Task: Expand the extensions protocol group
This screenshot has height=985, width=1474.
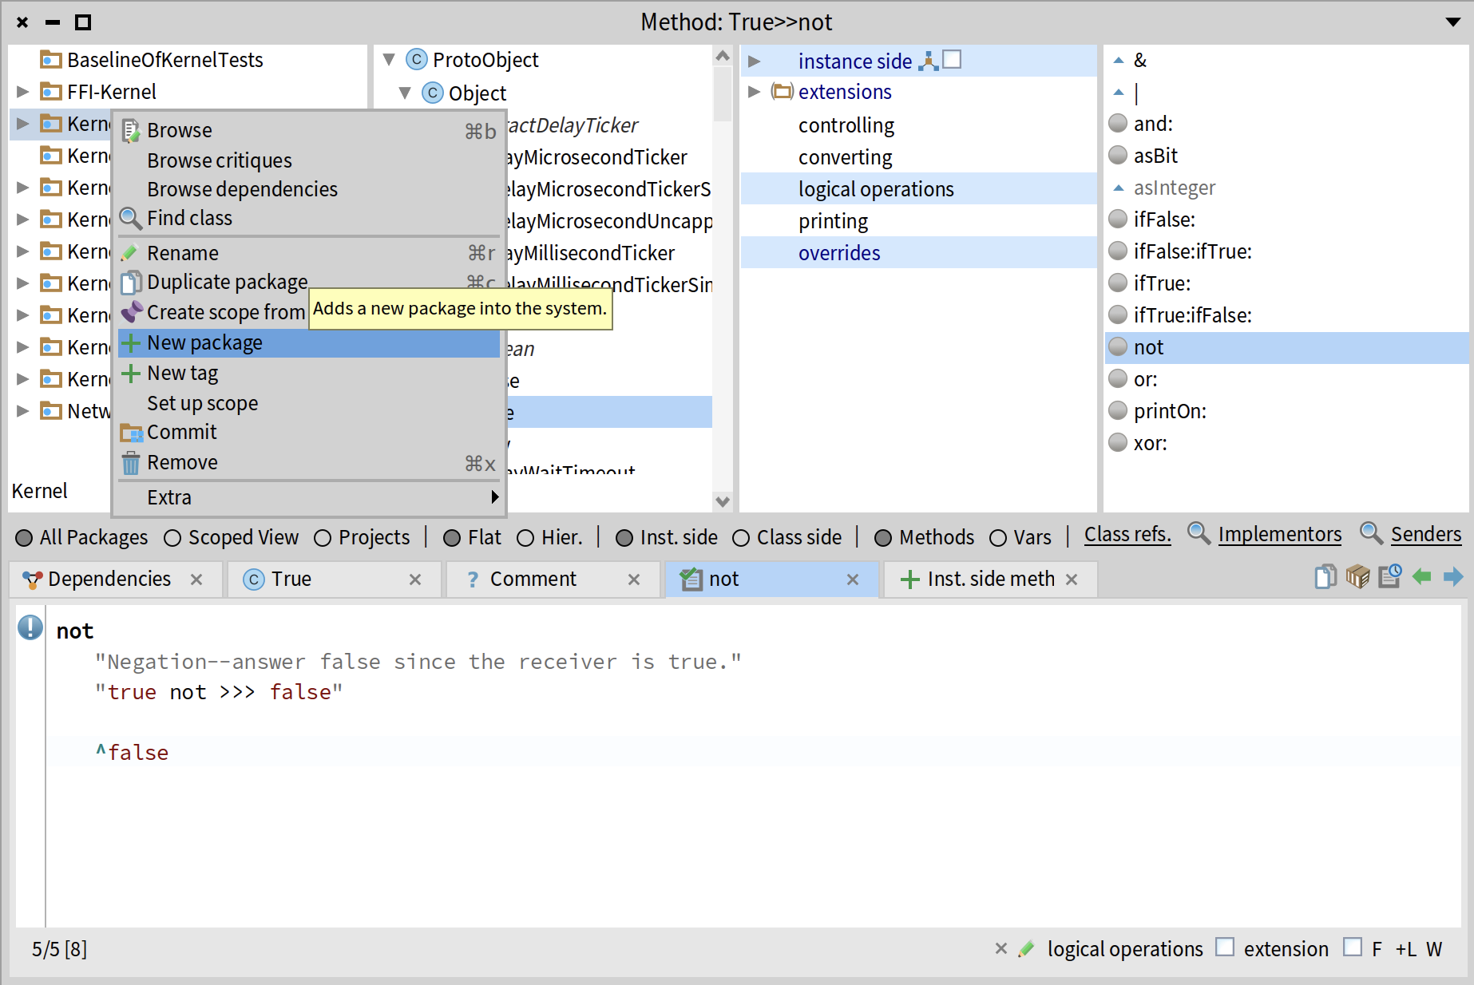Action: (x=754, y=92)
